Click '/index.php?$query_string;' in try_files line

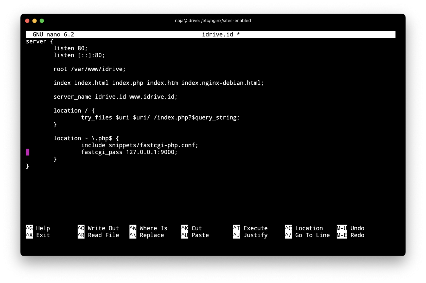tap(197, 117)
